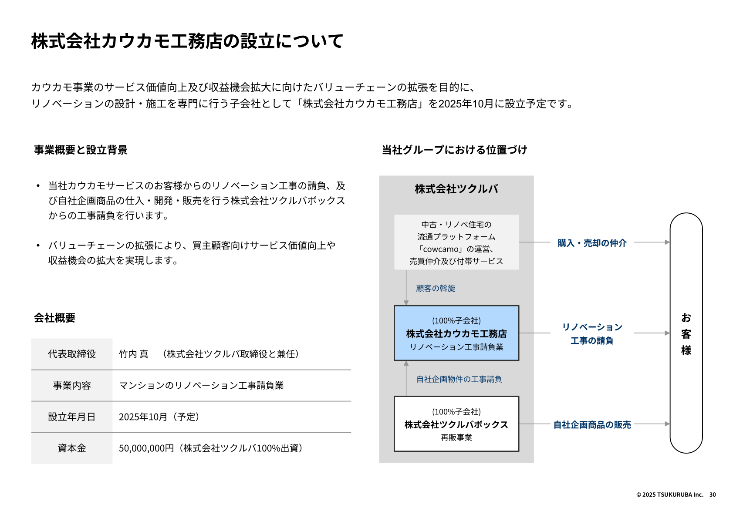Click the slide title 株式会社カウカモ工務店の設立について

187,41
